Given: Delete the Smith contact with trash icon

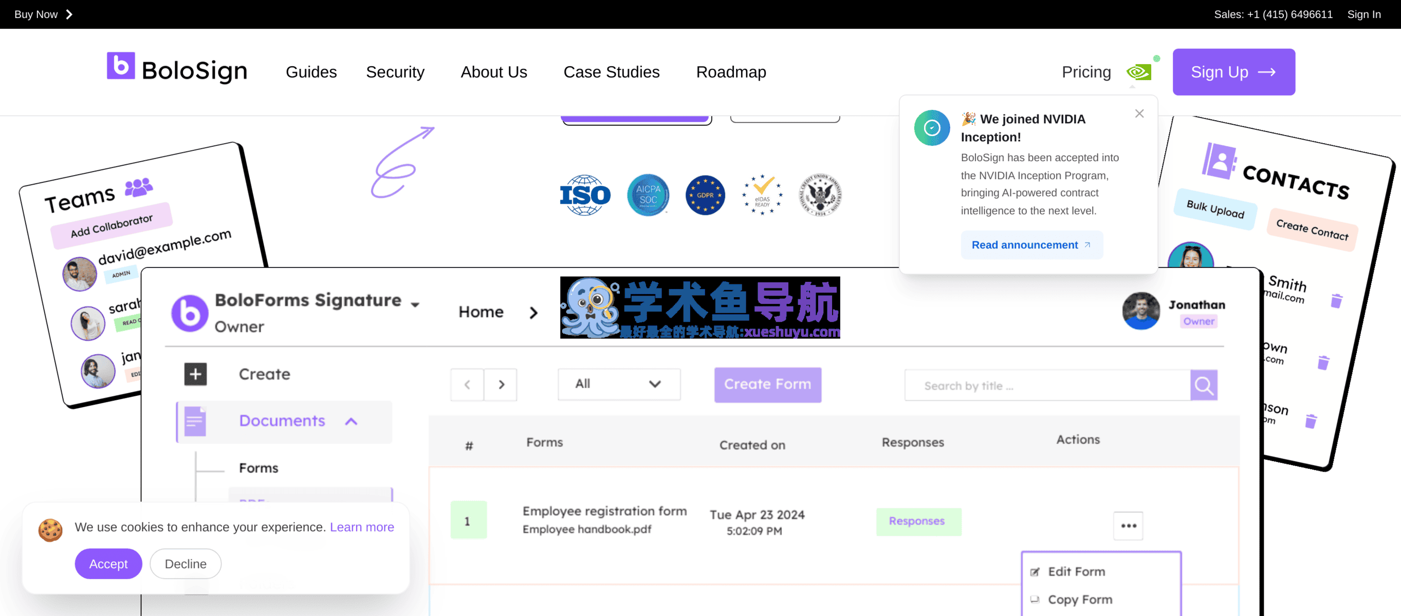Looking at the screenshot, I should tap(1336, 300).
